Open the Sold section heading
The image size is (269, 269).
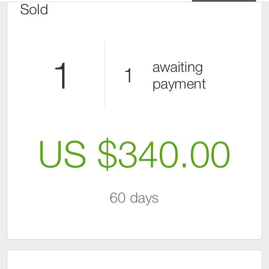click(x=34, y=10)
